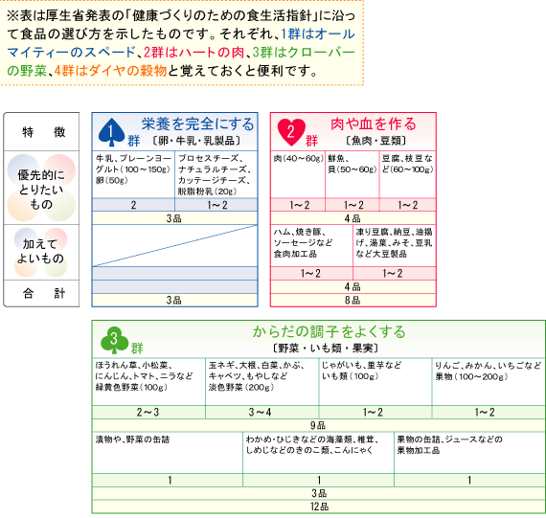The height and width of the screenshot is (518, 546).
Task: Click the '合計' row label
Action: (43, 293)
